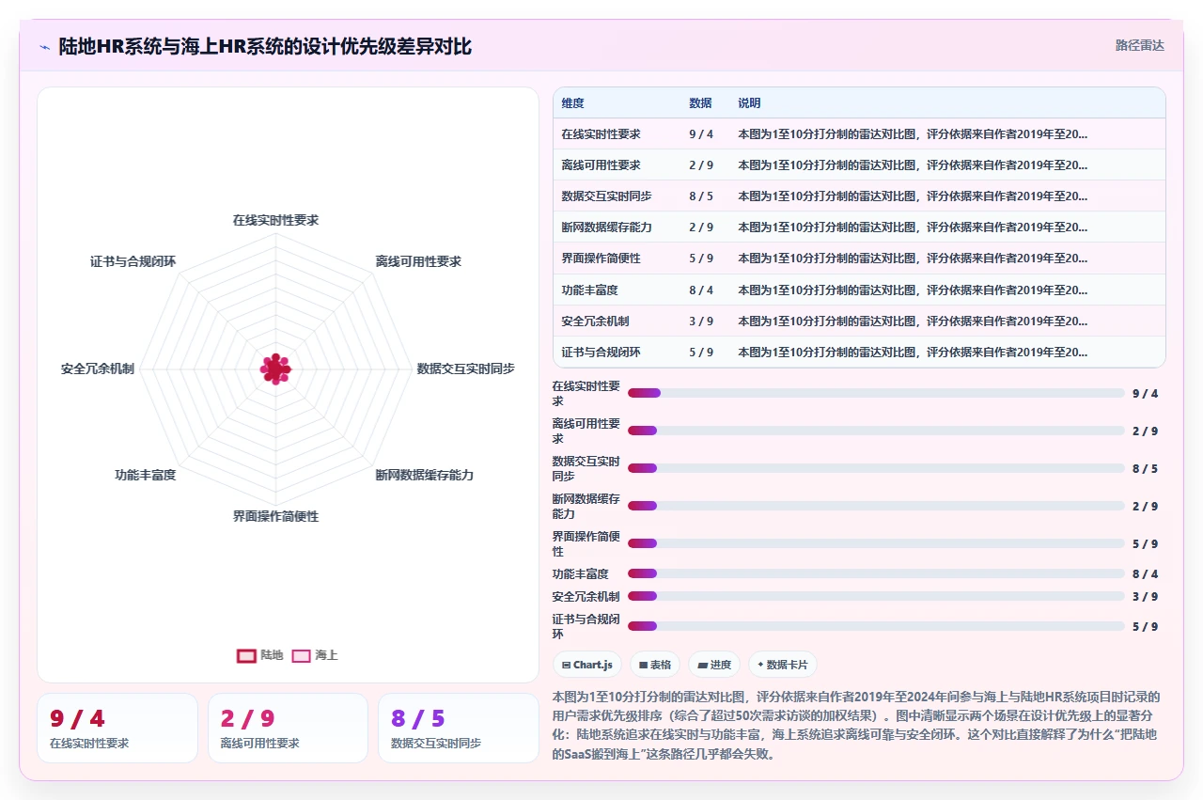Image resolution: width=1203 pixels, height=800 pixels.
Task: Click the 数据交互实时同步 progress bar
Action: tap(876, 468)
